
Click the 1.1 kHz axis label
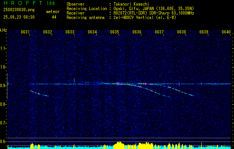[x=3, y=48]
